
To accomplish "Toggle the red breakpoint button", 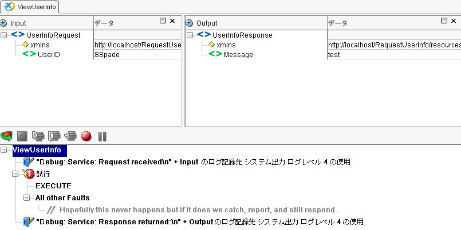I will tap(86, 136).
